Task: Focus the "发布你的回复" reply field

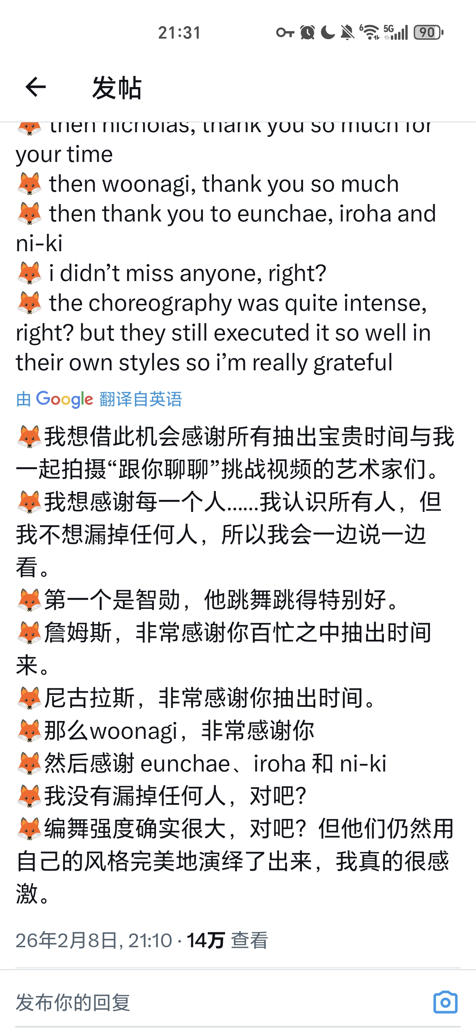Action: tap(201, 1002)
